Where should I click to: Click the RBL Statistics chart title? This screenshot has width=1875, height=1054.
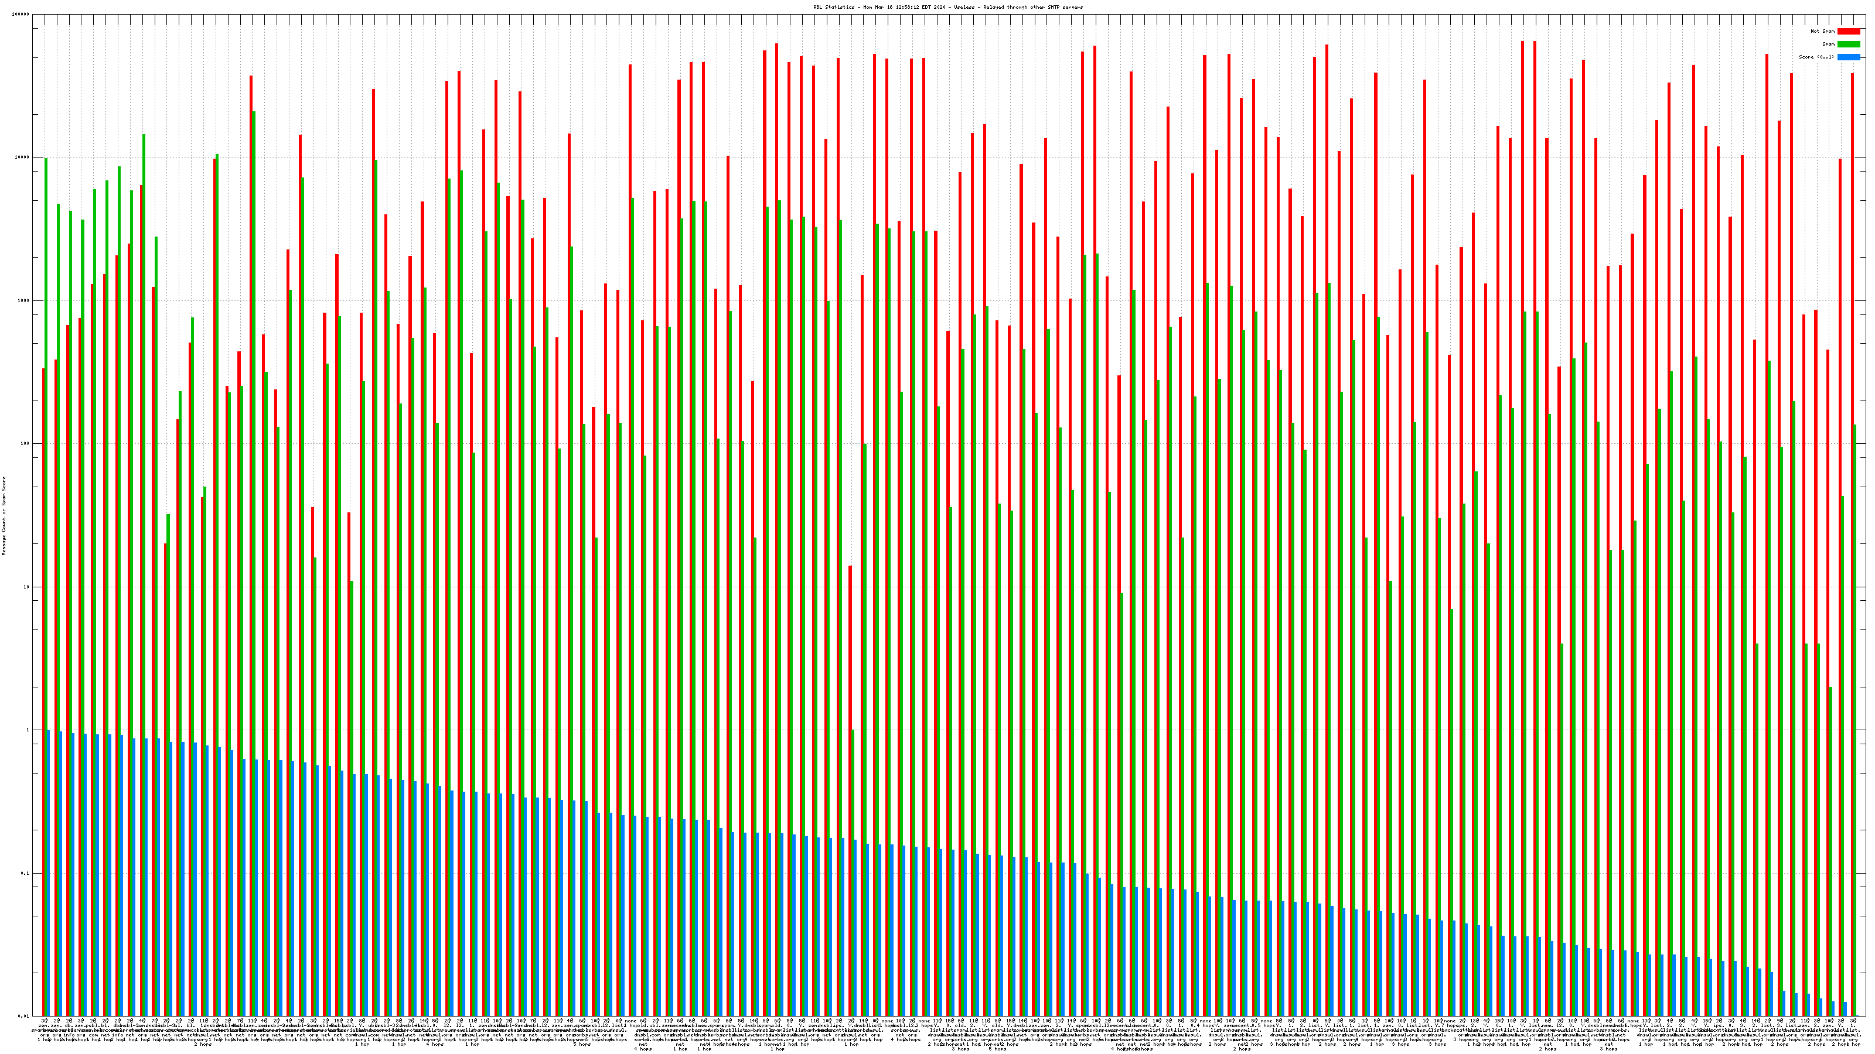tap(947, 7)
